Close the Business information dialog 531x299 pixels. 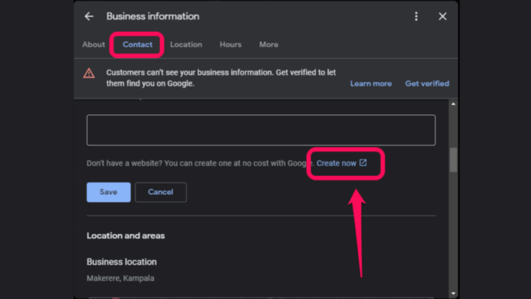point(442,16)
